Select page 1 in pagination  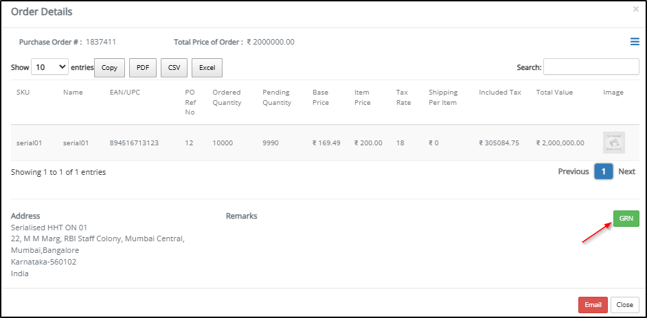(603, 171)
